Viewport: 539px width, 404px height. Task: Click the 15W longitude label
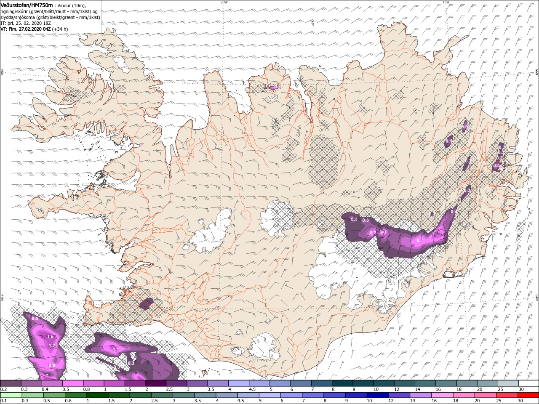tap(446, 2)
